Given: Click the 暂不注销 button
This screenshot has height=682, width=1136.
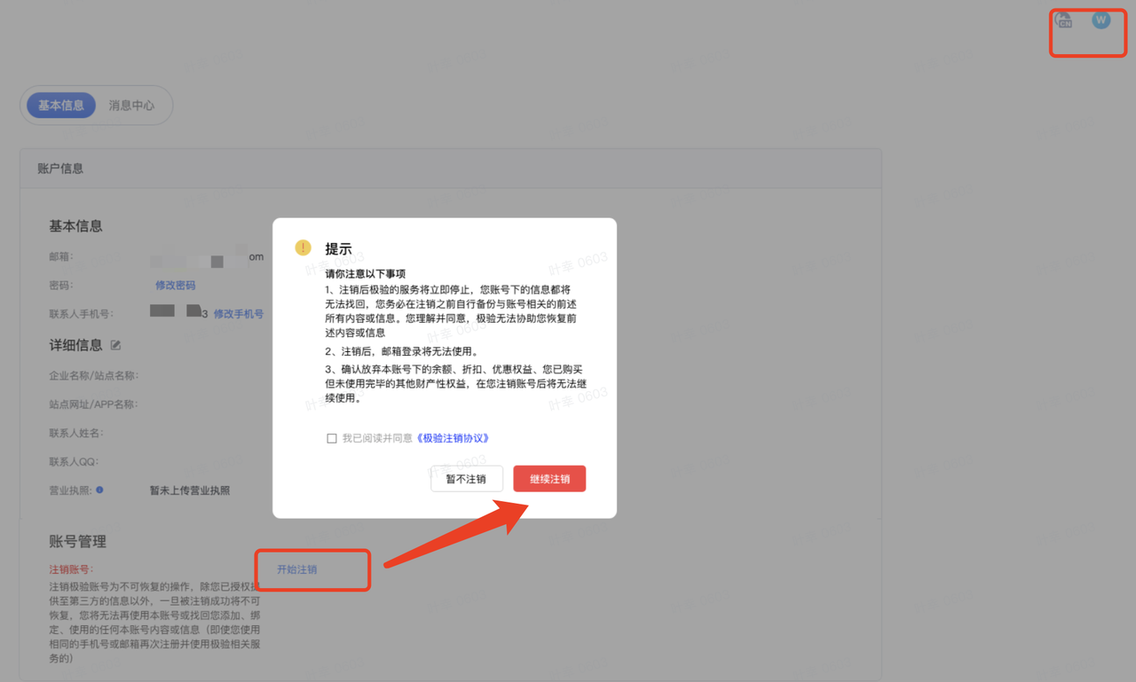Looking at the screenshot, I should point(467,478).
